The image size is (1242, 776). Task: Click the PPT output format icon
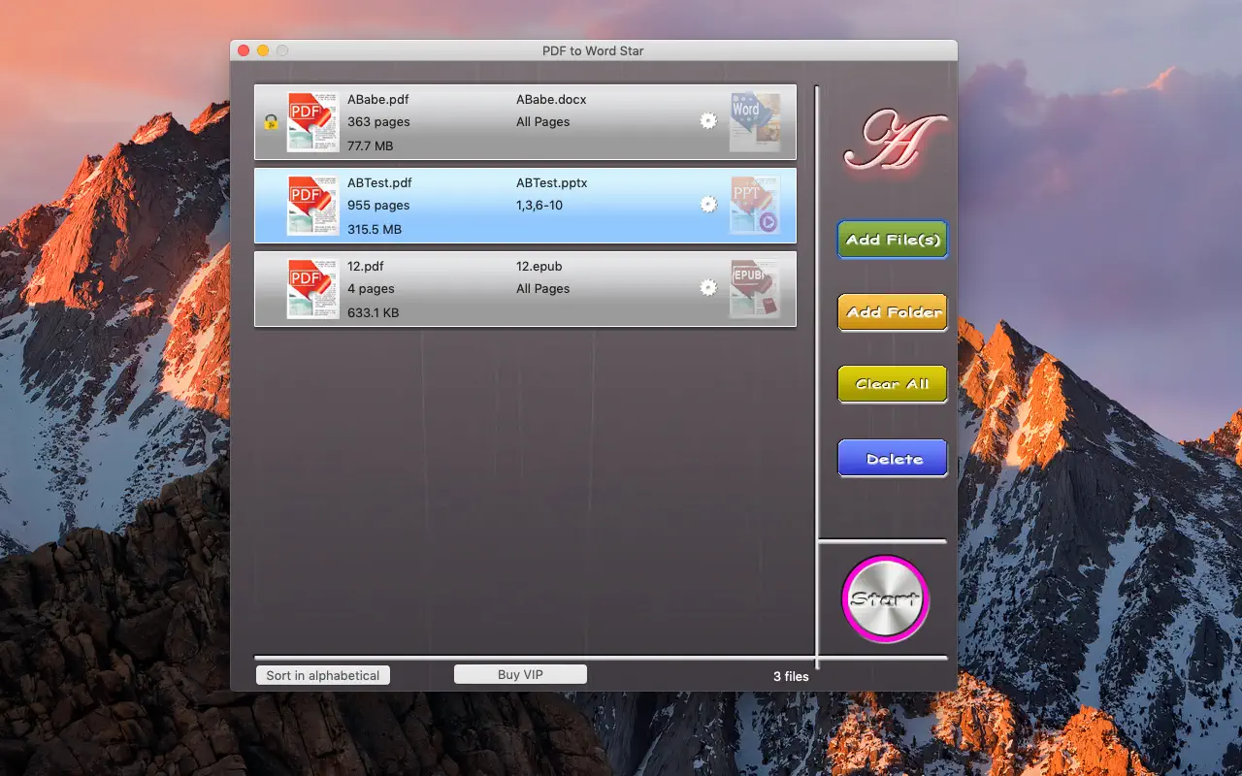pyautogui.click(x=755, y=206)
